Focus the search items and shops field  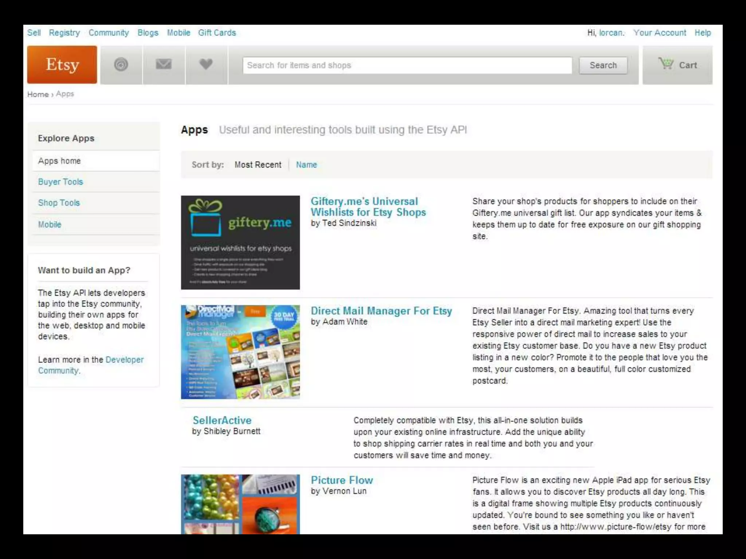coord(407,66)
